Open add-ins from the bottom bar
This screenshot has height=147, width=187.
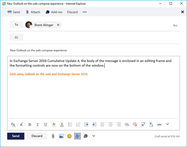85,136
